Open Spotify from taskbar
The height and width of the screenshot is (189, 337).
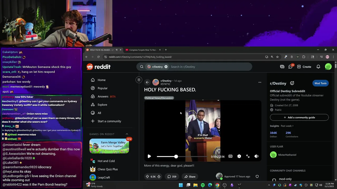click(203, 185)
